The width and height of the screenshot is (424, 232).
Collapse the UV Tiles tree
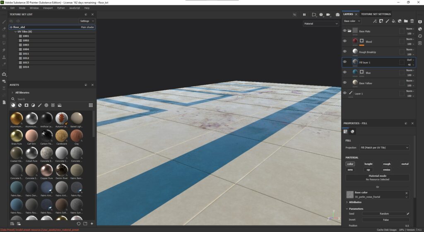(15, 31)
